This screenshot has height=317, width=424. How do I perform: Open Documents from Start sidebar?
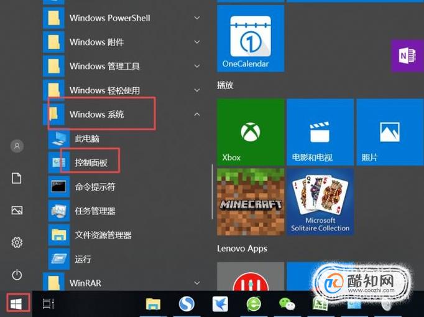(x=17, y=178)
